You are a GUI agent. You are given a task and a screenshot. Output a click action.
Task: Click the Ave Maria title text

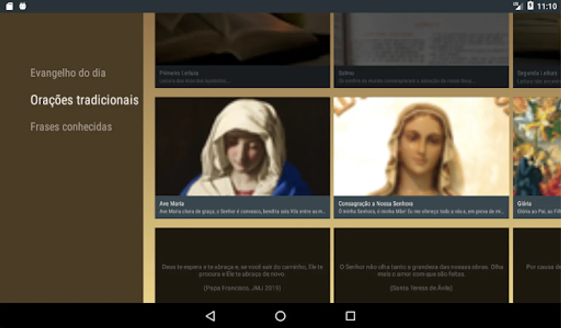click(x=171, y=204)
